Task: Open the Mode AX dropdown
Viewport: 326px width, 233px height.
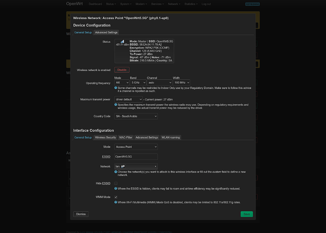Action: (x=122, y=83)
